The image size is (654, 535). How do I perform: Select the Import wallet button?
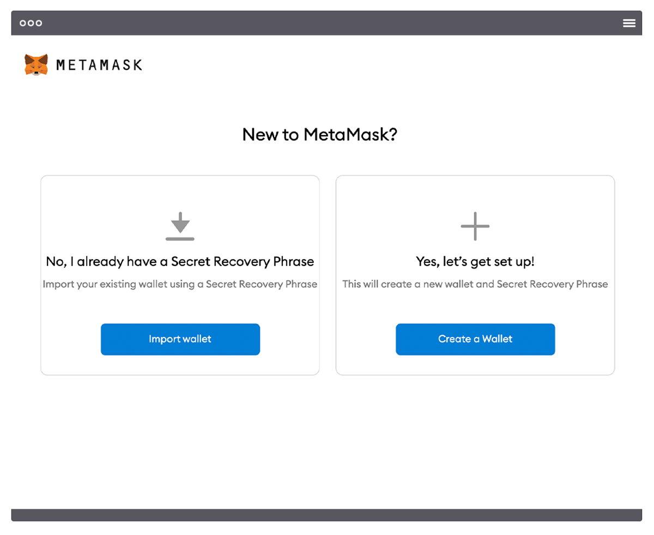[180, 339]
